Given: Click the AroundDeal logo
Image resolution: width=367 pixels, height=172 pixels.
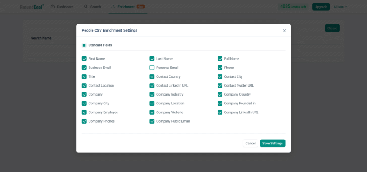Looking at the screenshot, I should pyautogui.click(x=32, y=7).
